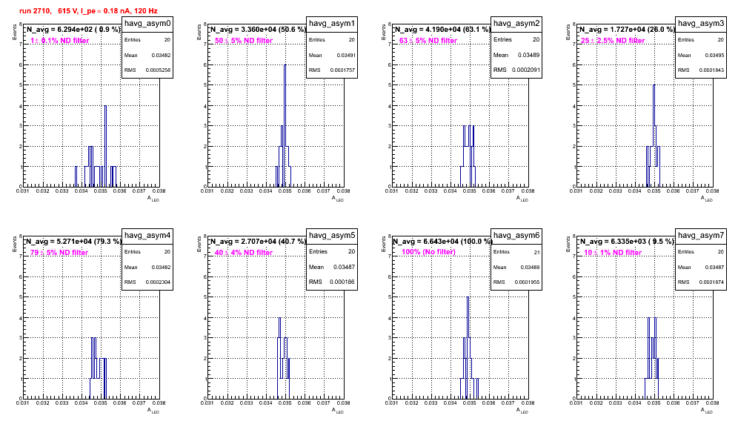Click the RMS value 0.0001955
The width and height of the screenshot is (738, 424).
tap(527, 282)
